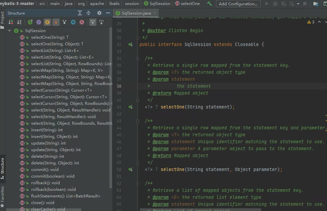
Task: Fold comment end marker at line 31
Action: click(x=137, y=38)
